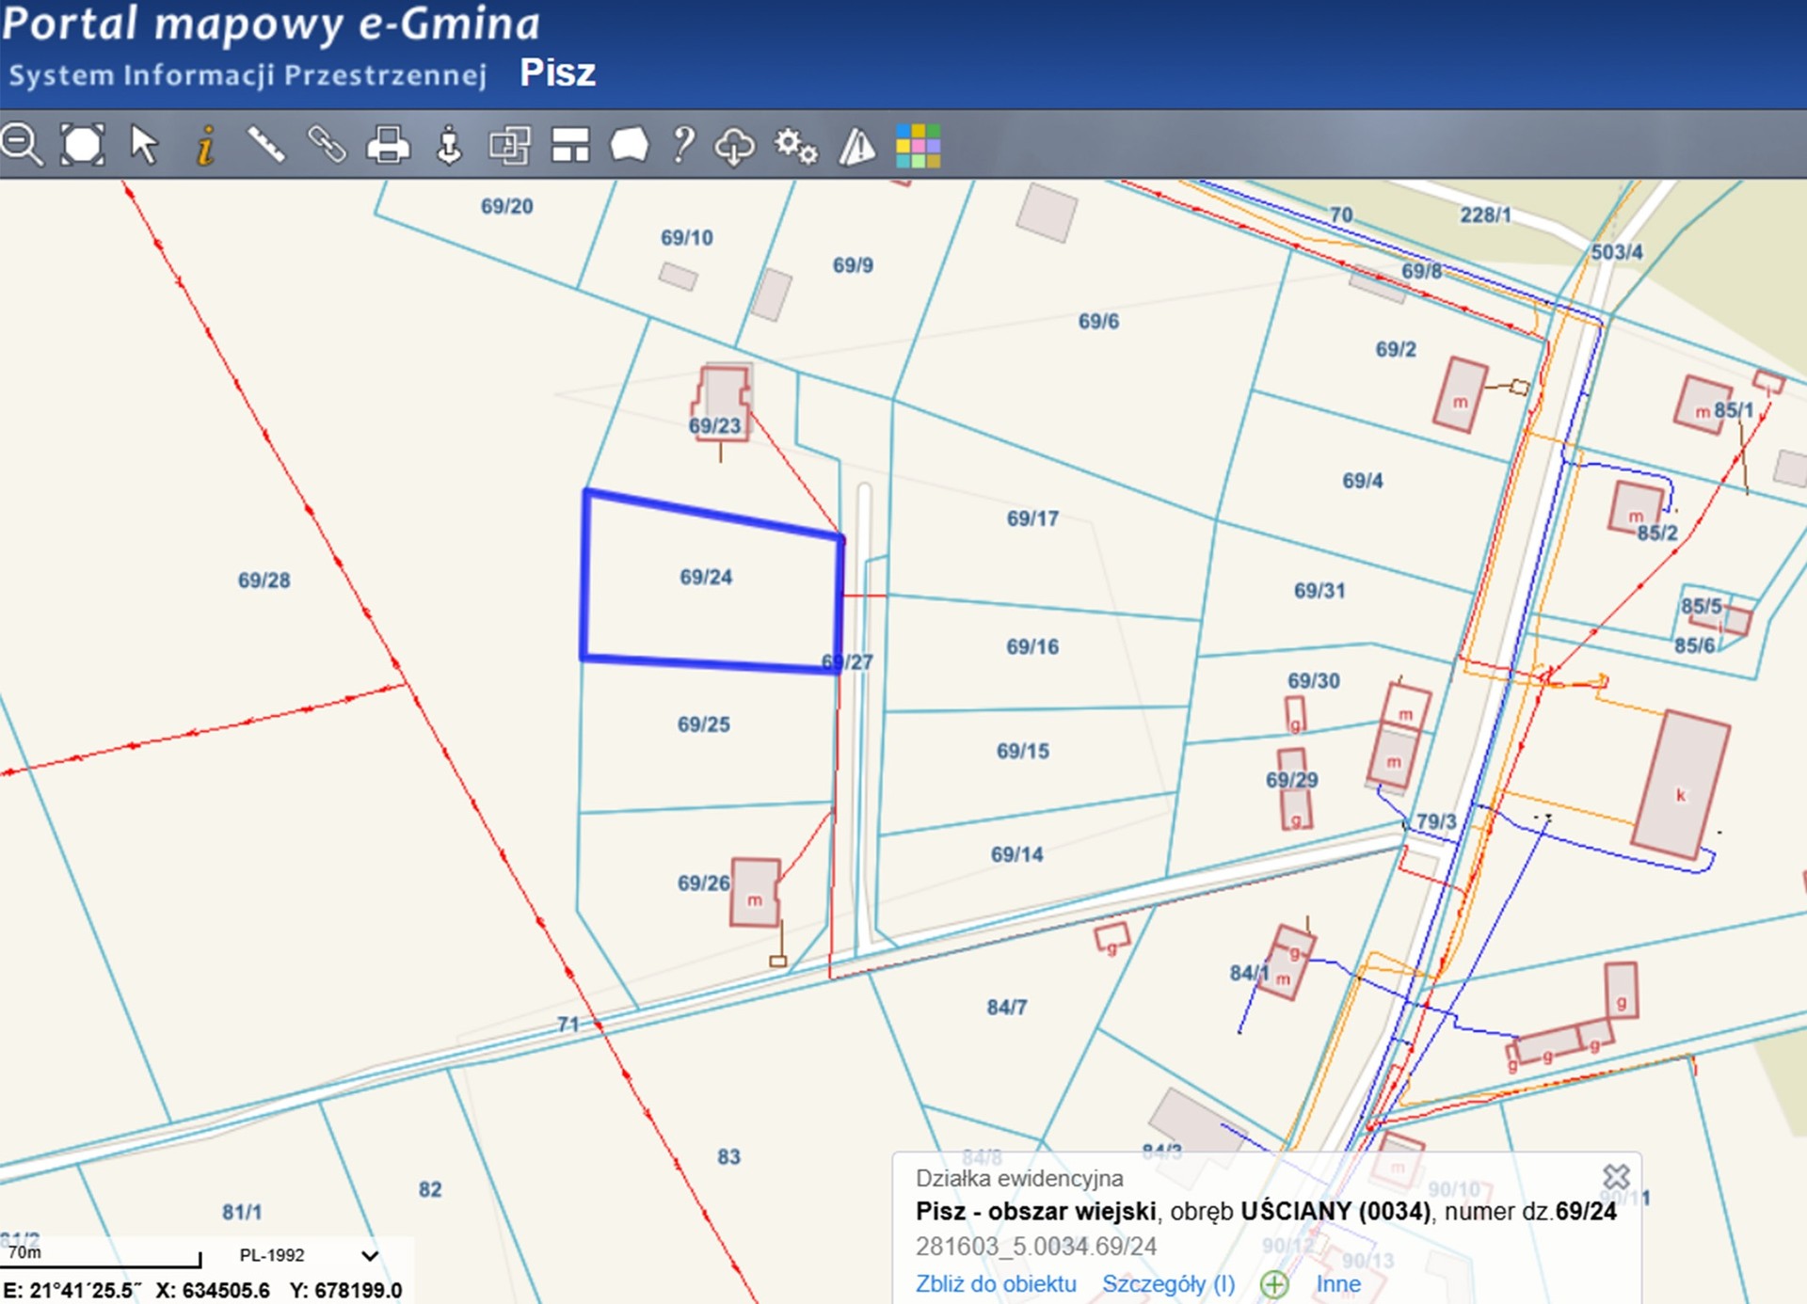Choose the ruler measure tool

click(x=266, y=145)
